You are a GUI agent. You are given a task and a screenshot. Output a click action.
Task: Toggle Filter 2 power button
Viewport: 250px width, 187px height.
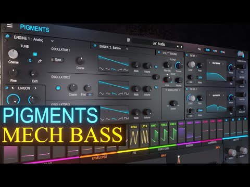tap(187, 89)
